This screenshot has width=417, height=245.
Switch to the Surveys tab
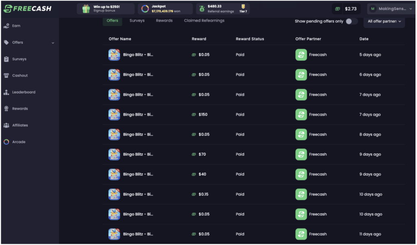[x=137, y=20]
